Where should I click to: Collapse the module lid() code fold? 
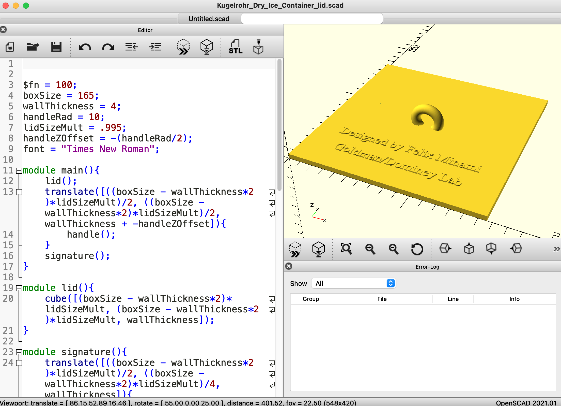pyautogui.click(x=19, y=288)
